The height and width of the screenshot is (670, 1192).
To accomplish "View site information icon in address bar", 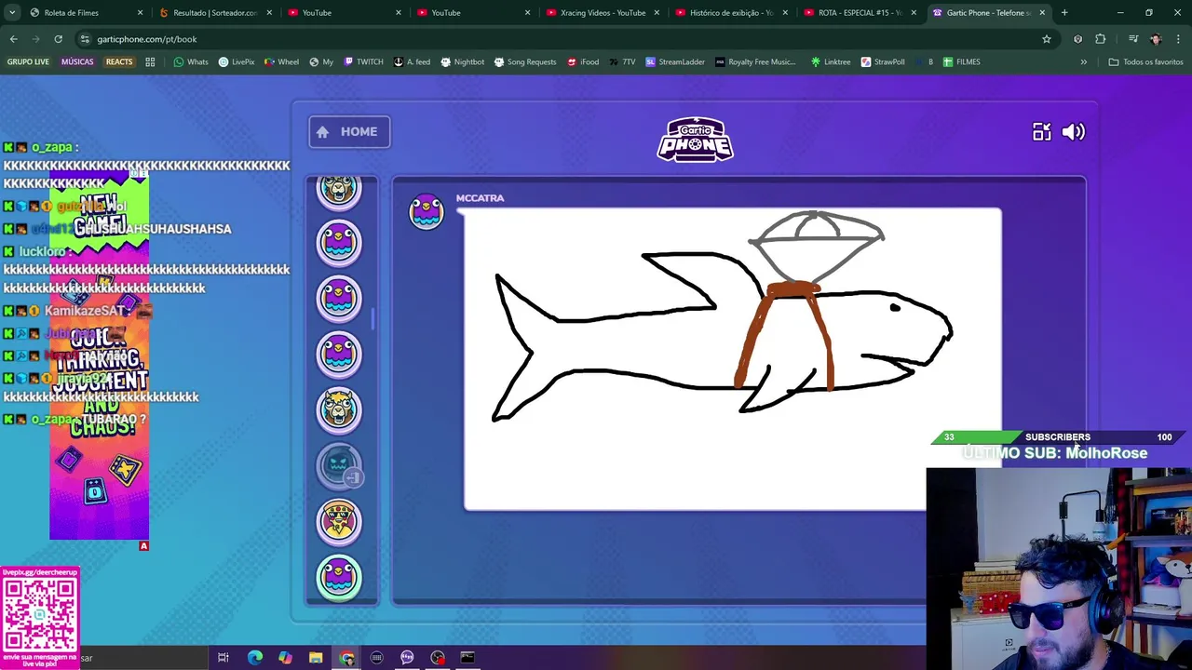I will (x=85, y=39).
